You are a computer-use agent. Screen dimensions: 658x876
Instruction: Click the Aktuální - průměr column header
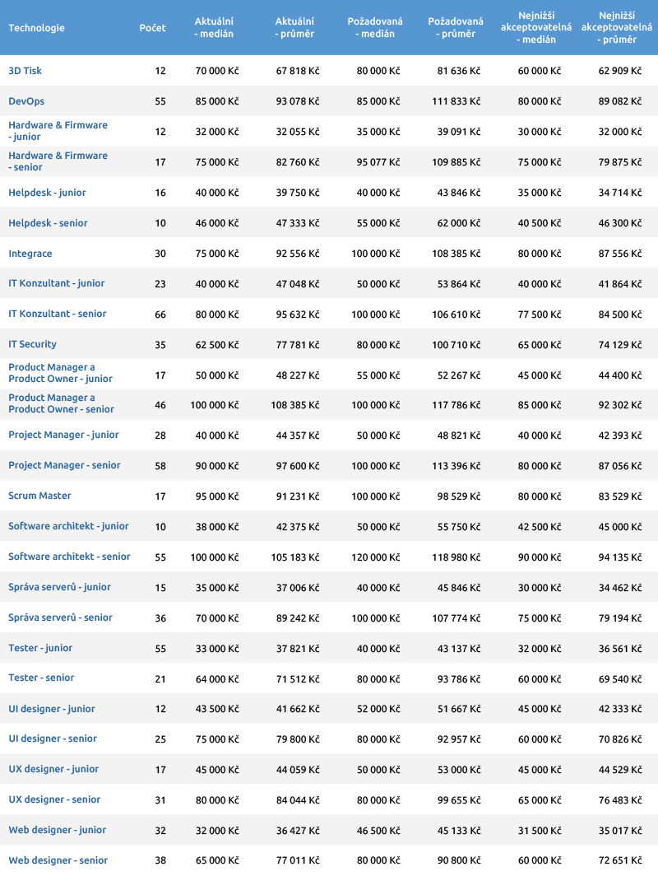coord(294,27)
